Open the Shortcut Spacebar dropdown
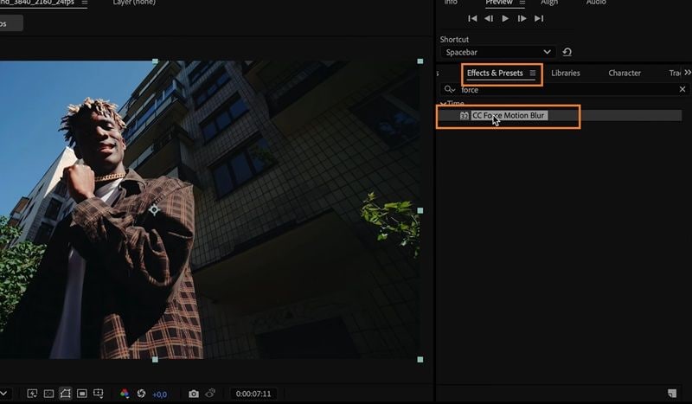This screenshot has width=692, height=404. pyautogui.click(x=497, y=52)
